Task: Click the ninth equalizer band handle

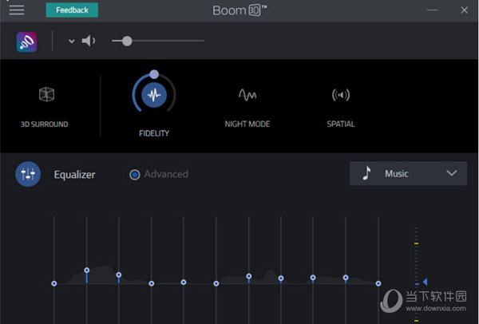Action: tap(313, 278)
